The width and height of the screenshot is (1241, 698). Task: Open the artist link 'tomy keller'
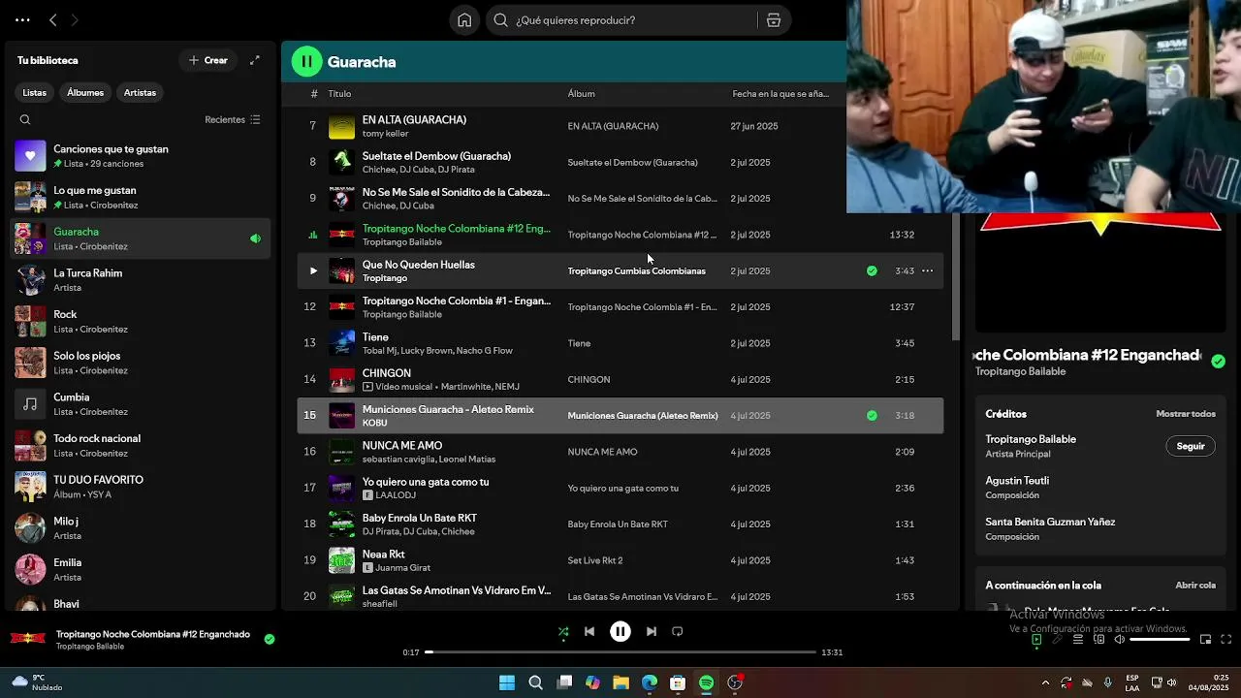[x=385, y=134]
